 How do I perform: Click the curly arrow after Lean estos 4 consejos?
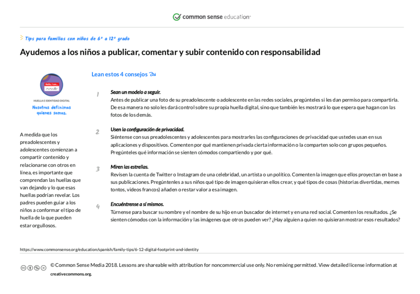coord(153,74)
